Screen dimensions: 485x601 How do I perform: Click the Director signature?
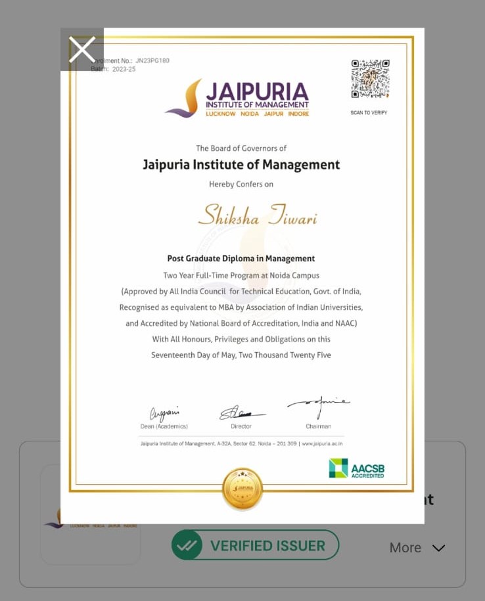(242, 412)
